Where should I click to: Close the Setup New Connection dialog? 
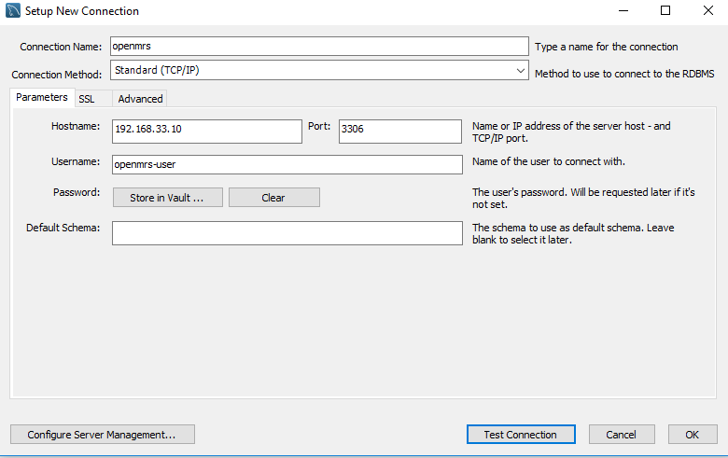point(707,11)
